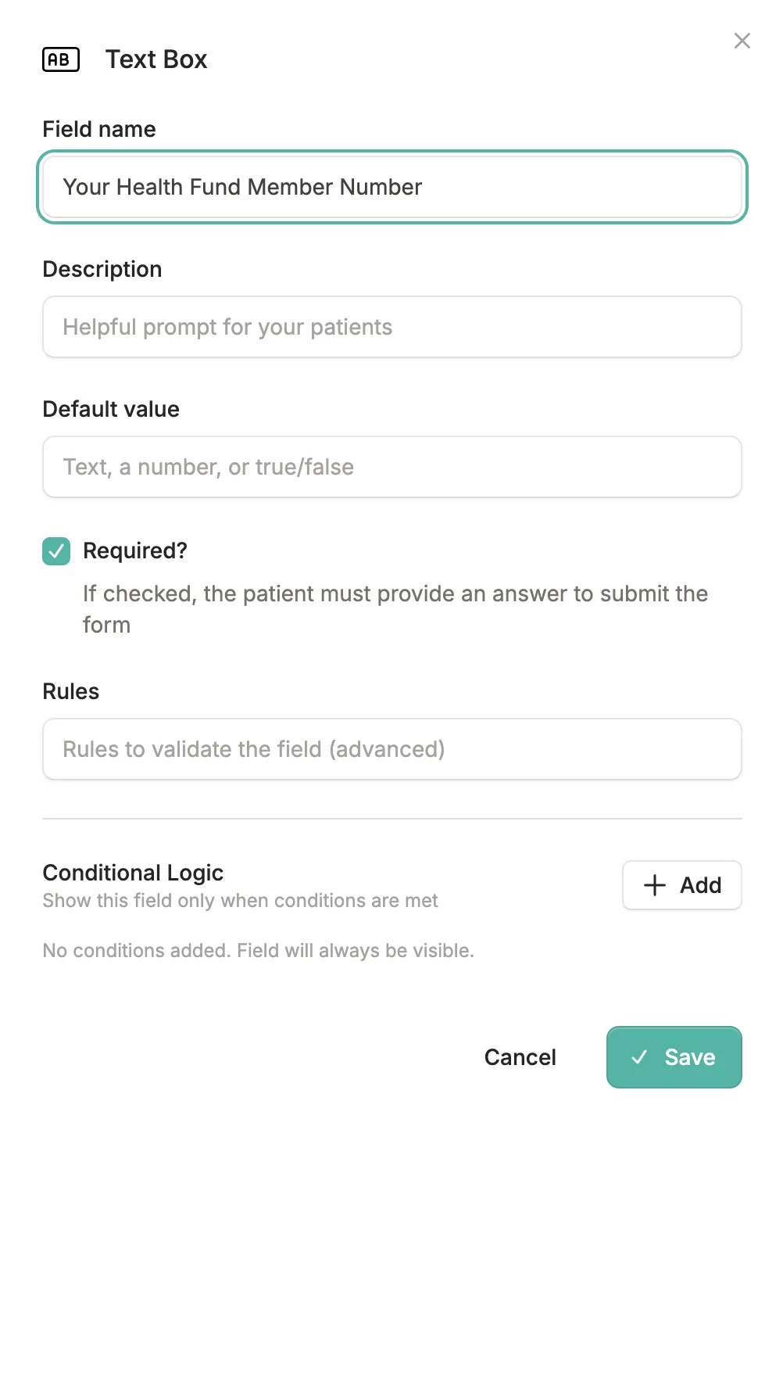Click the plus icon next to Add
The width and height of the screenshot is (758, 1395).
pos(653,885)
